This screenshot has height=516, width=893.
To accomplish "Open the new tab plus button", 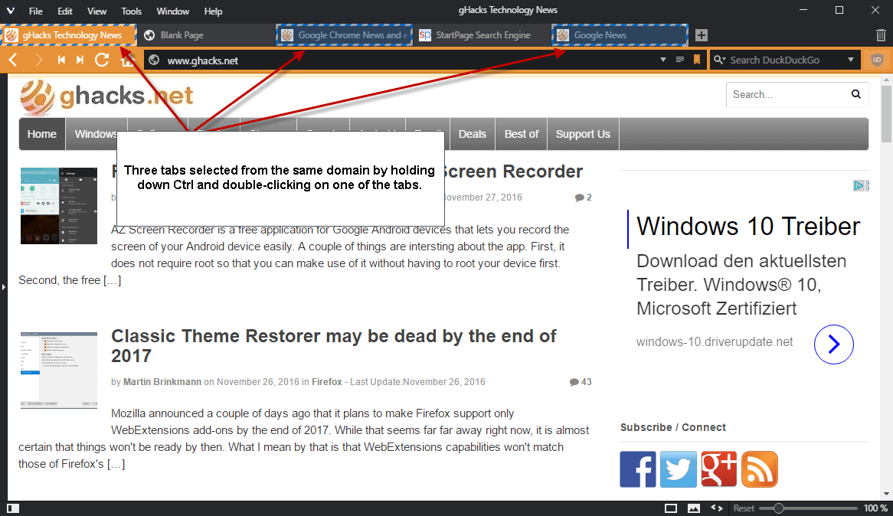I will [x=701, y=35].
